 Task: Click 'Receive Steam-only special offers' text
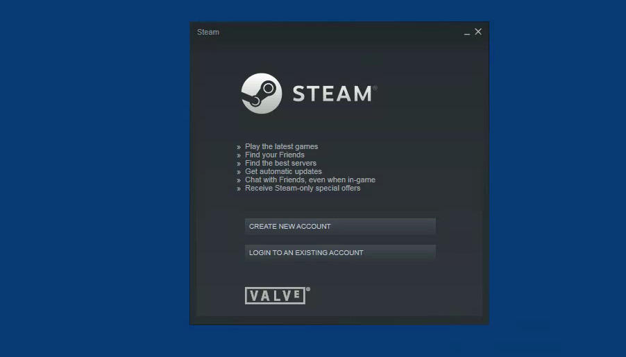point(303,189)
